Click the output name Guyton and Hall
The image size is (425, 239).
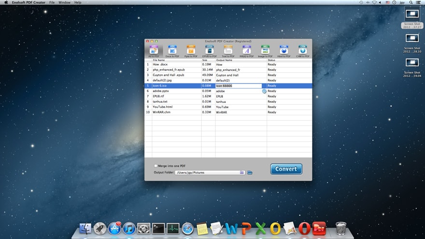[x=227, y=75]
